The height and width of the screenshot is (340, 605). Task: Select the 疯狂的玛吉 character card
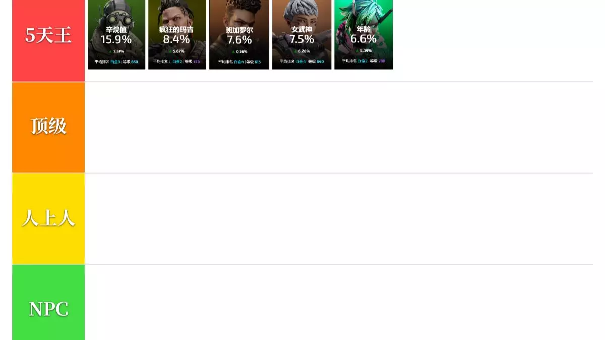pyautogui.click(x=177, y=34)
